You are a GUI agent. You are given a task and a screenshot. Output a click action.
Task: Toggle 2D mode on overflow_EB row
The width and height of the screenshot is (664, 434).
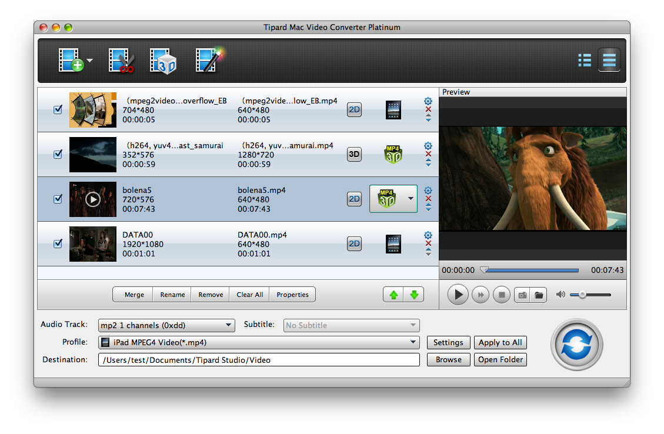(354, 109)
